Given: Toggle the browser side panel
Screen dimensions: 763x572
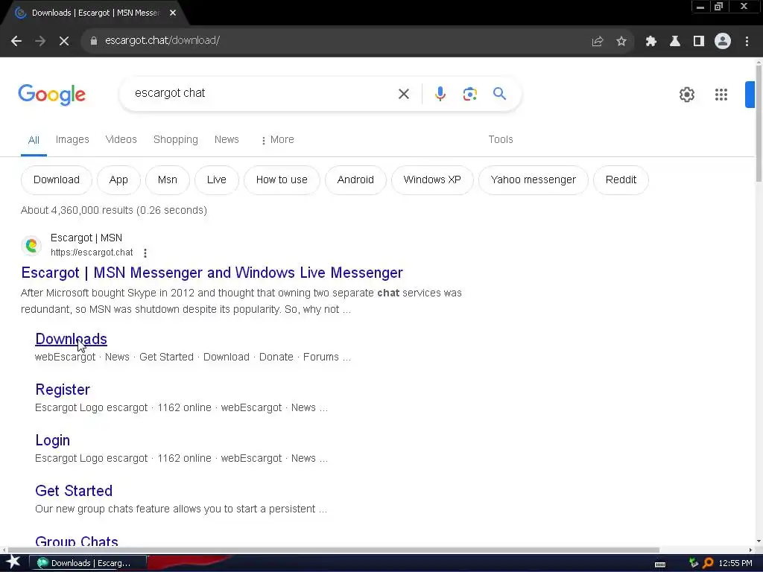Looking at the screenshot, I should click(x=698, y=42).
